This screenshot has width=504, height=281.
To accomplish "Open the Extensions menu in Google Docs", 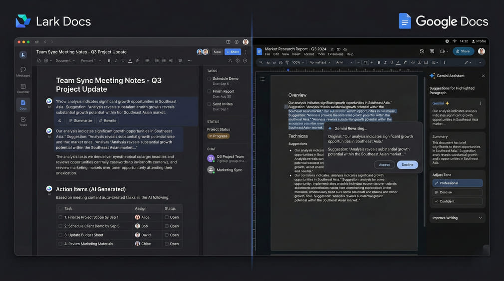I will tap(335, 54).
